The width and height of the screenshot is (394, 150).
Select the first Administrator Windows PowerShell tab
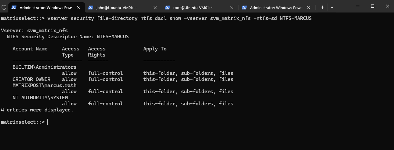click(46, 7)
